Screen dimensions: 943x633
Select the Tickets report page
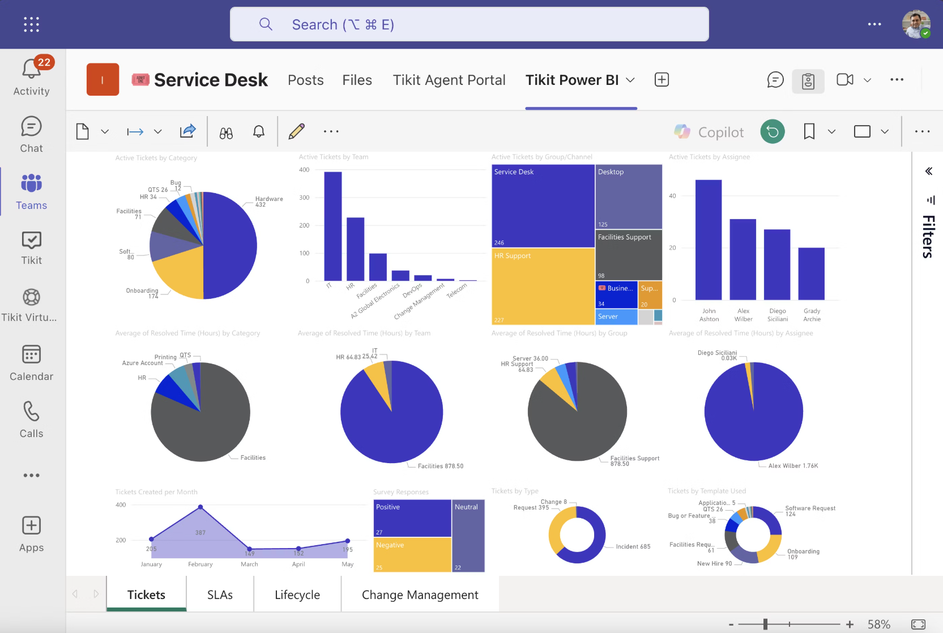(x=146, y=594)
